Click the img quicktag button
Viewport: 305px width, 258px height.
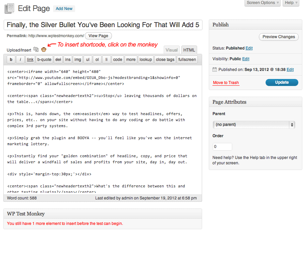[78, 60]
